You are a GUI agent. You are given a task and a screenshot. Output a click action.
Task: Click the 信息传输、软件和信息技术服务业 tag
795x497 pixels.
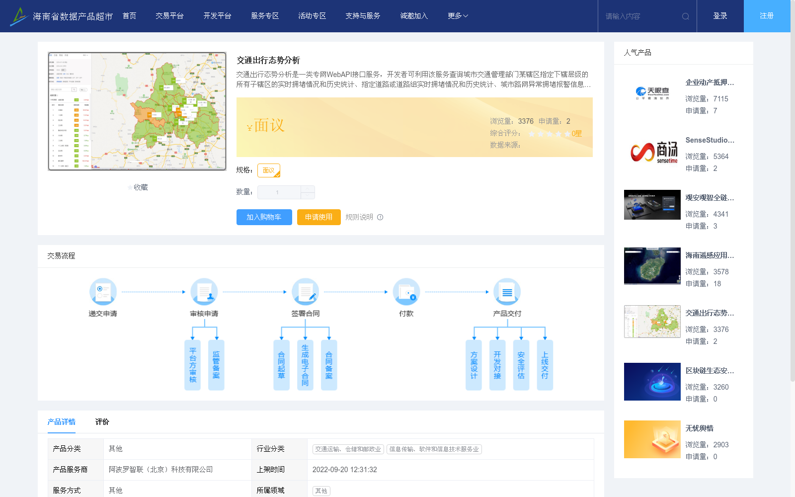(434, 449)
